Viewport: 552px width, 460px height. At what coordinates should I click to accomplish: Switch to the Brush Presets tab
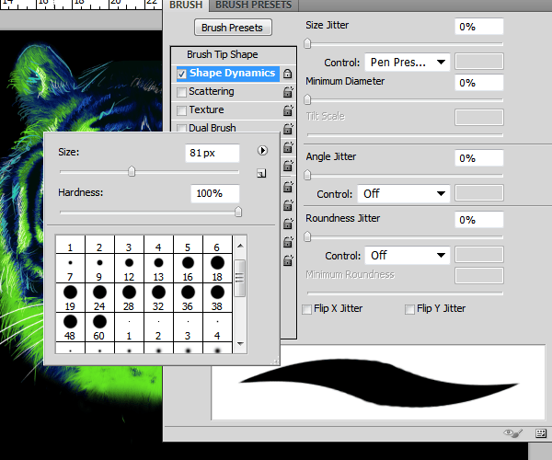point(254,6)
